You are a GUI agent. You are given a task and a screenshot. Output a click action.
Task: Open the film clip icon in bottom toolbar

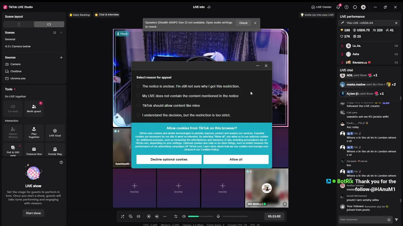tap(139, 217)
